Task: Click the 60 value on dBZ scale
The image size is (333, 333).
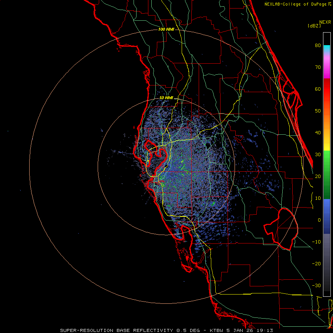Action: (x=318, y=89)
